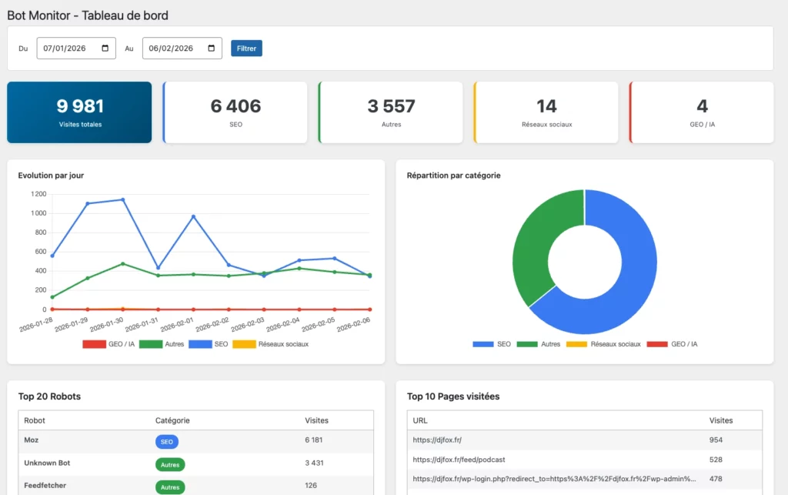Screen dimensions: 788x495
Task: Click the Top 10 Pages visitées heading
Action: coord(453,396)
